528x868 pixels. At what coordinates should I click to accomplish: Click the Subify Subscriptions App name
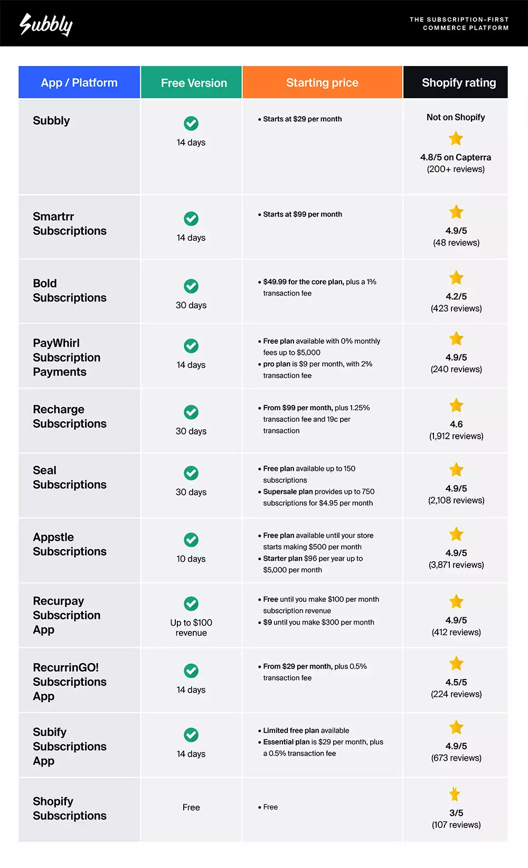point(70,747)
